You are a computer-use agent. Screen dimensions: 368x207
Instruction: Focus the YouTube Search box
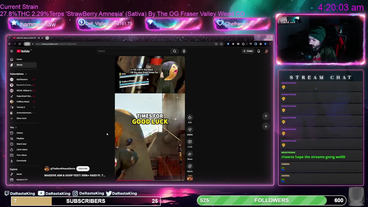click(133, 51)
